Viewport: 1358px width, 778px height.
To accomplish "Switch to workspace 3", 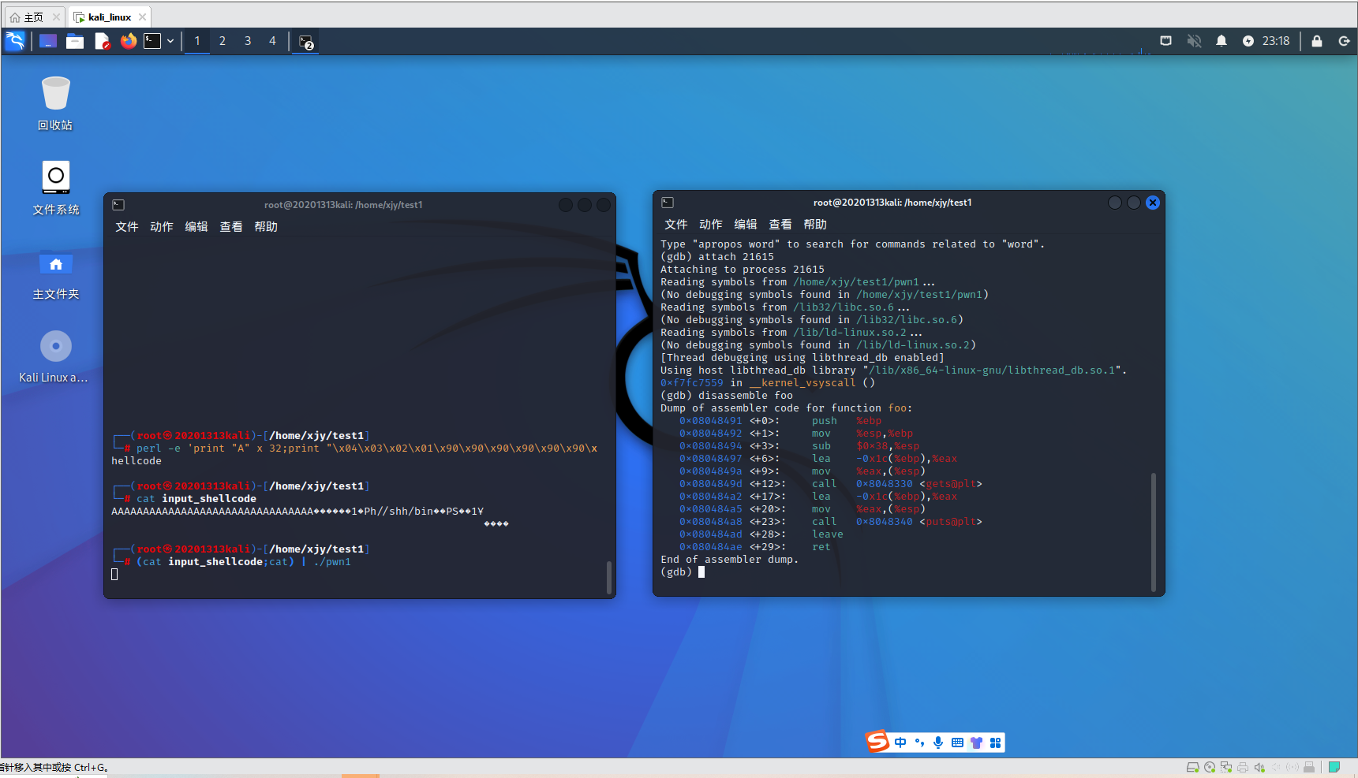I will tap(248, 41).
